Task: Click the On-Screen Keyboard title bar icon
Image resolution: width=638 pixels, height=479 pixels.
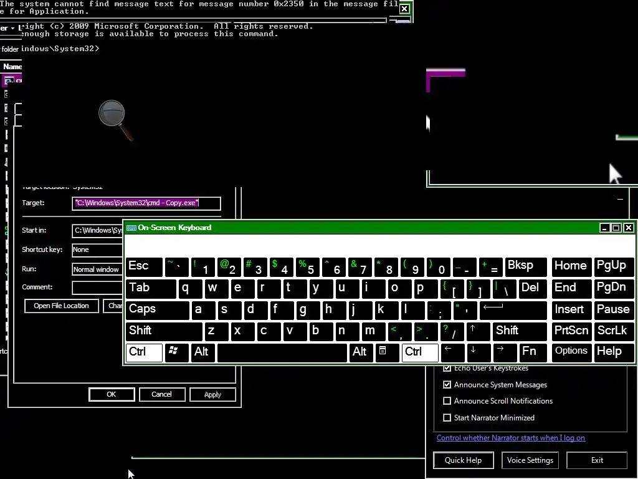Action: (131, 228)
